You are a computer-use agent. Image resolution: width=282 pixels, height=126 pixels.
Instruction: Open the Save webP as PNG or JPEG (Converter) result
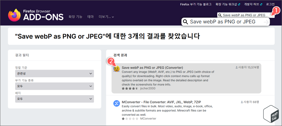click(x=152, y=68)
